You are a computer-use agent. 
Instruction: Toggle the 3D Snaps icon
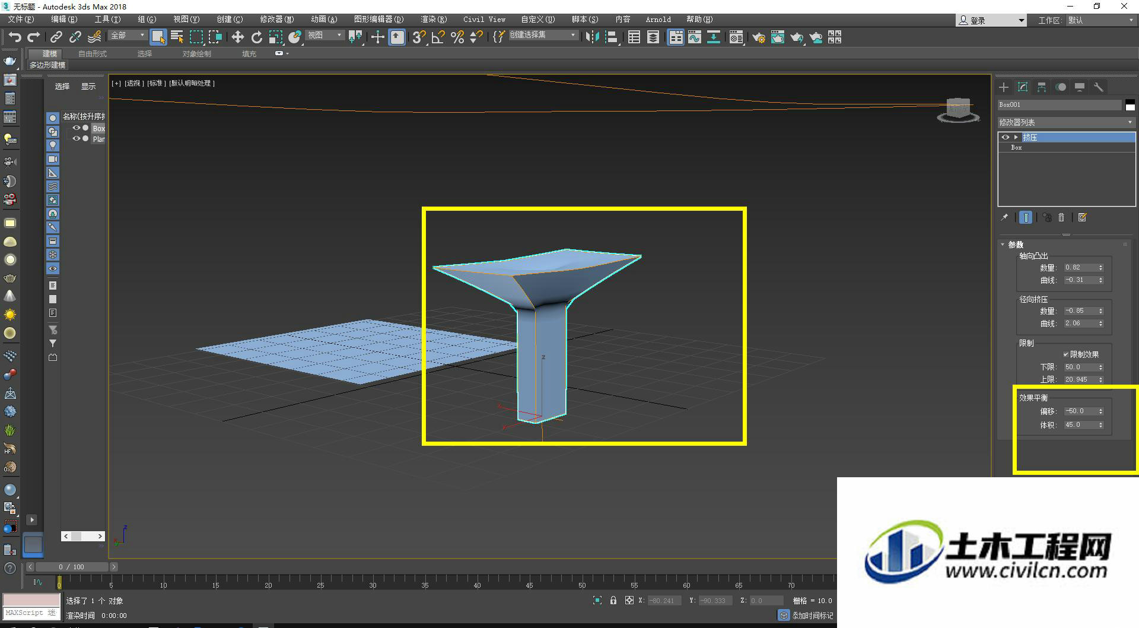(419, 37)
